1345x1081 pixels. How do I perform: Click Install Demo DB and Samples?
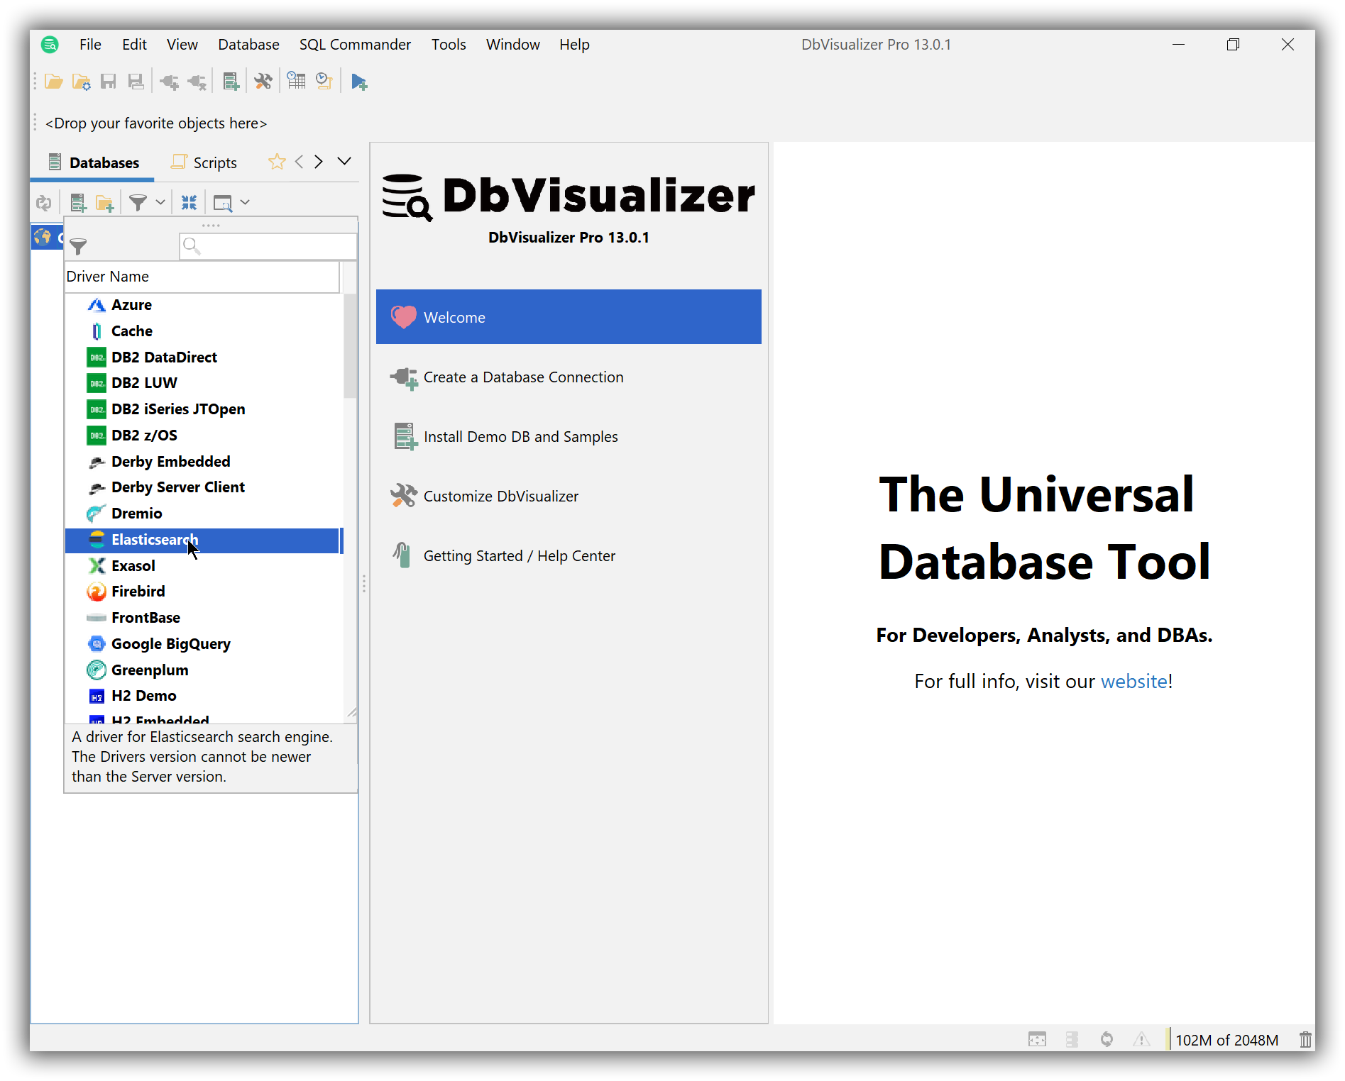click(x=520, y=437)
